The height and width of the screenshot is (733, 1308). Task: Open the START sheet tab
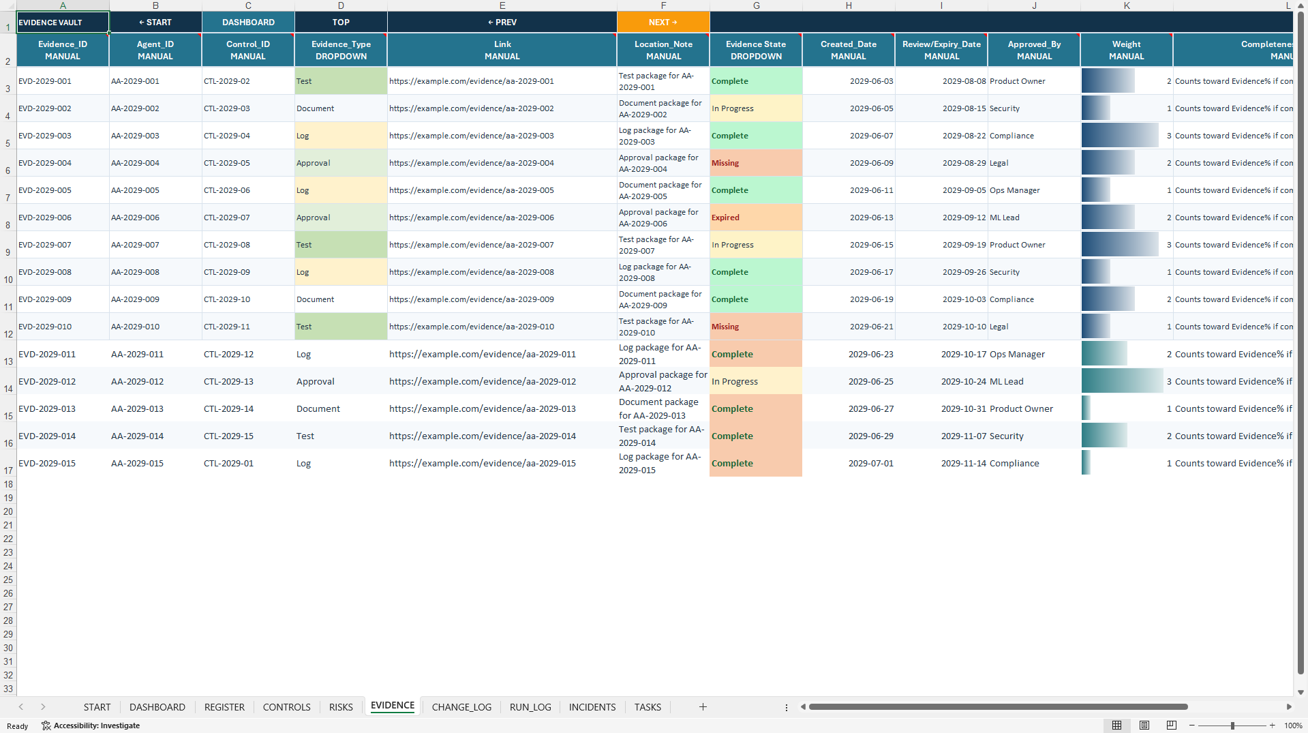97,707
